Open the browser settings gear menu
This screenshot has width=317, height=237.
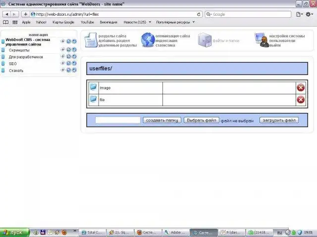[x=309, y=14]
